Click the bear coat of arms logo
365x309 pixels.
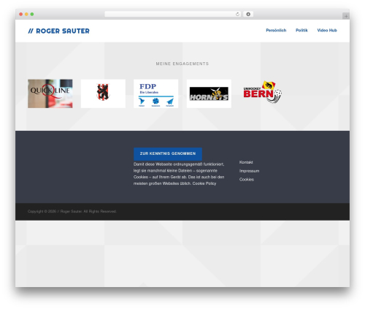(103, 94)
